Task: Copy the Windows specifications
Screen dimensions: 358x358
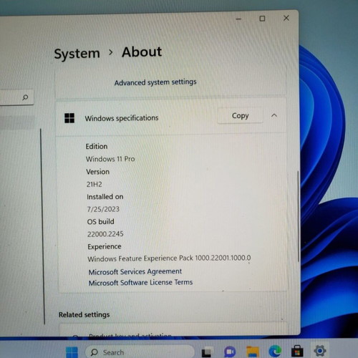Action: click(240, 116)
